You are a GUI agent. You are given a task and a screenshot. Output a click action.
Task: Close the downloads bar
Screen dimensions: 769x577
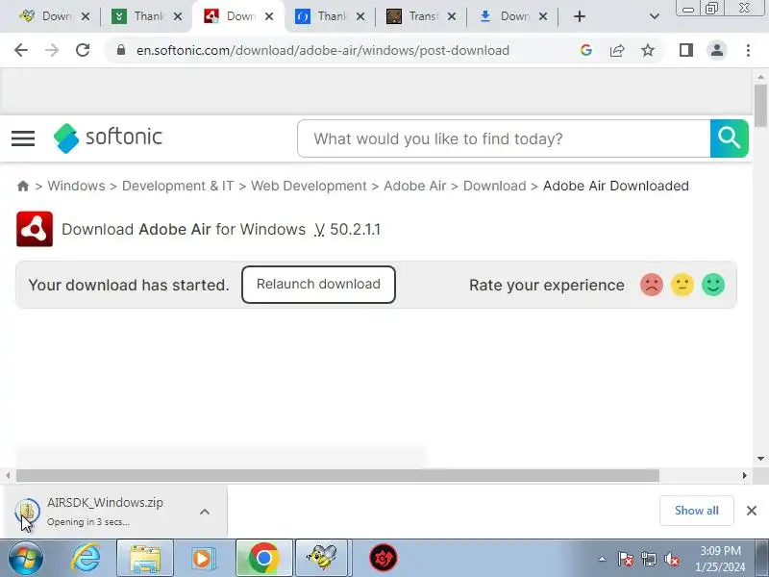tap(752, 511)
